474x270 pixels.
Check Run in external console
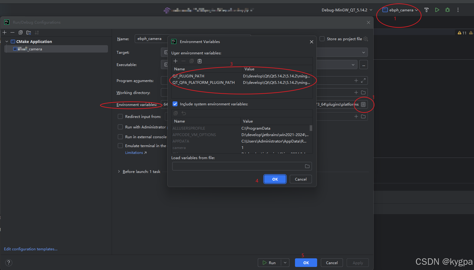(x=120, y=137)
